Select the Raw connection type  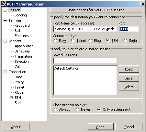(x=55, y=41)
